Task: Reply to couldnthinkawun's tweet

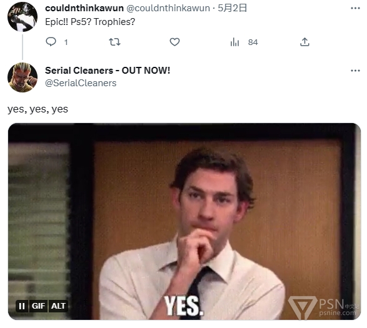Action: (51, 42)
